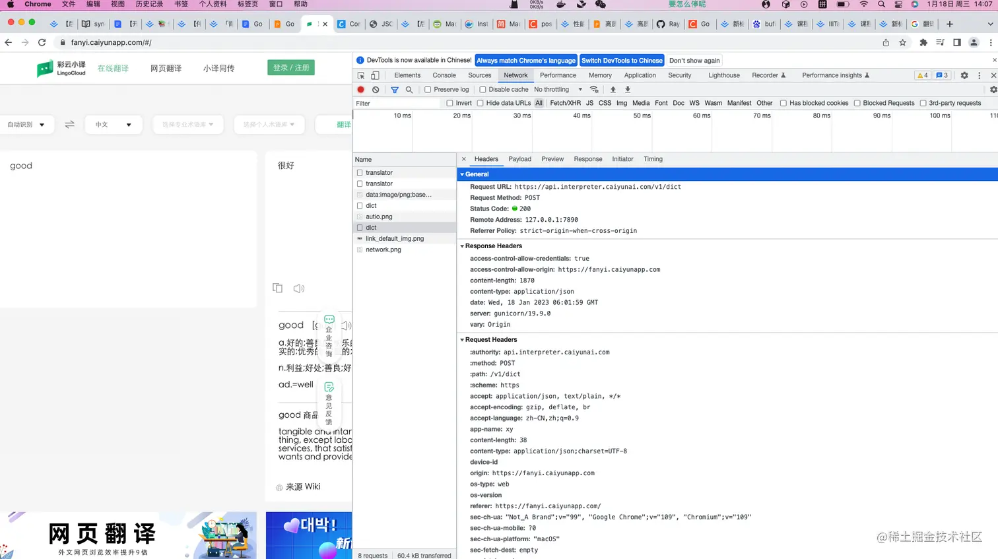998x559 pixels.
Task: Stop recording network log red button
Action: pyautogui.click(x=360, y=89)
